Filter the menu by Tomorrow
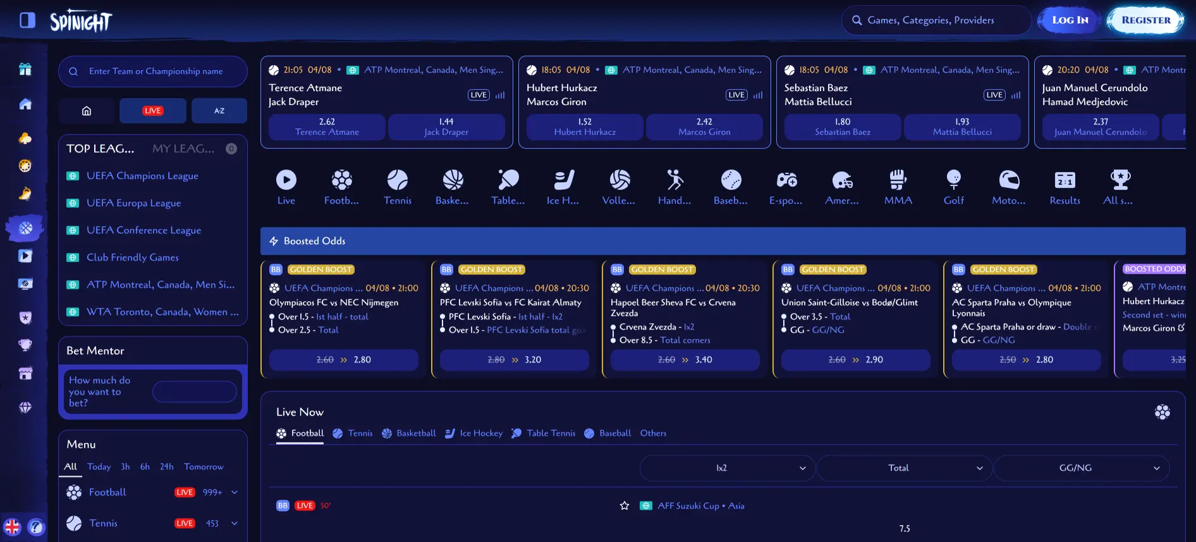The image size is (1196, 542). click(x=204, y=467)
